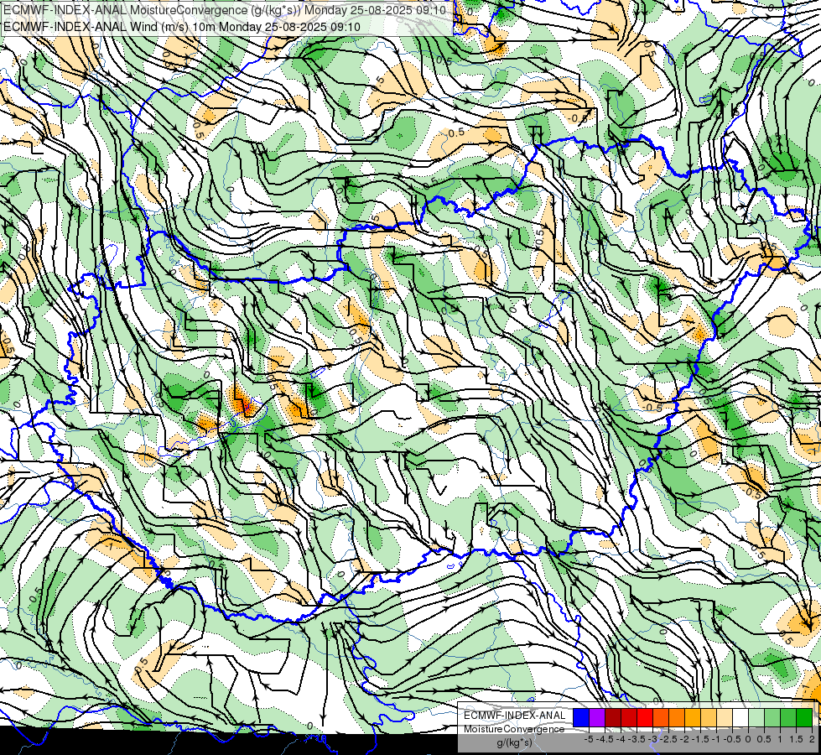Screen dimensions: 821x755
Task: Click the blue swatch below -5 in legend
Action: pyautogui.click(x=581, y=717)
